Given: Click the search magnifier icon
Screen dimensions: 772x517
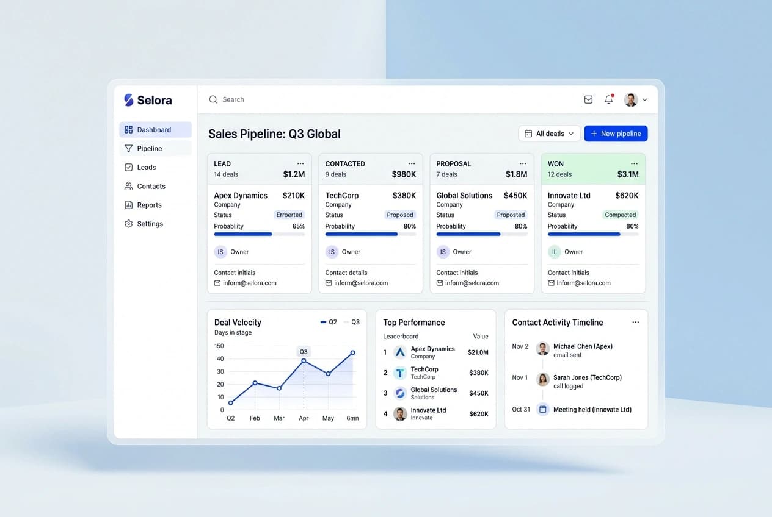Looking at the screenshot, I should click(x=213, y=99).
